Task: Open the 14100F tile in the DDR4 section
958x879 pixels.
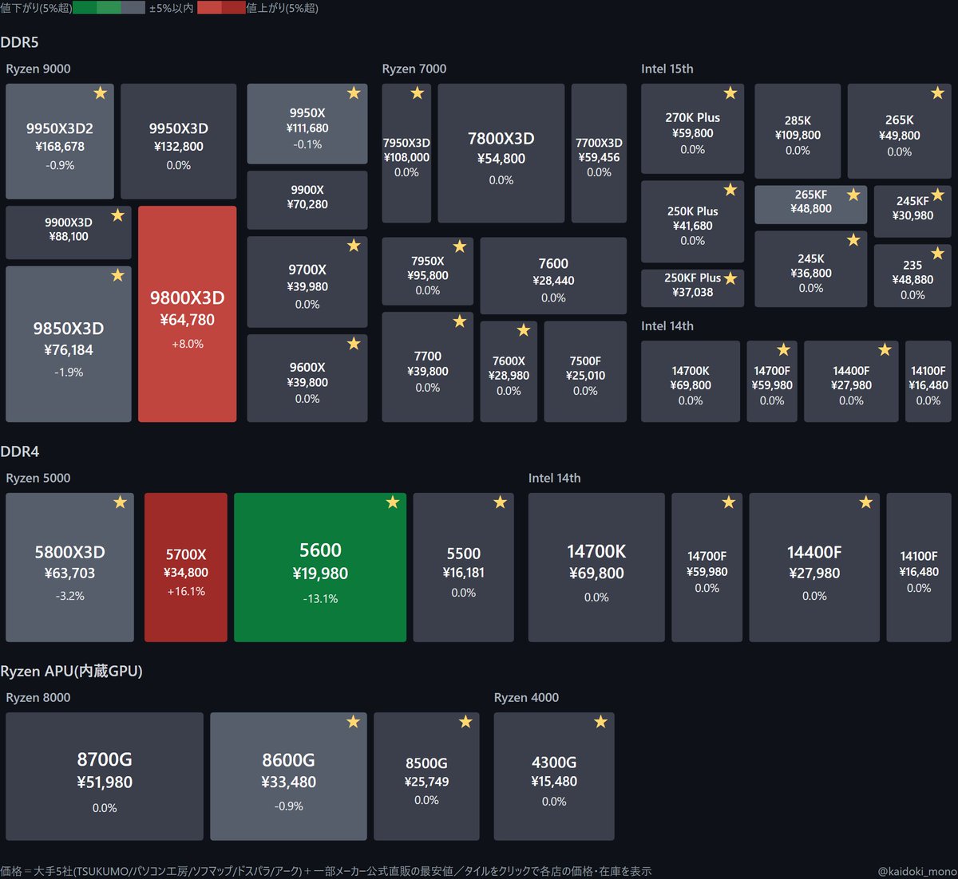Action: 919,567
